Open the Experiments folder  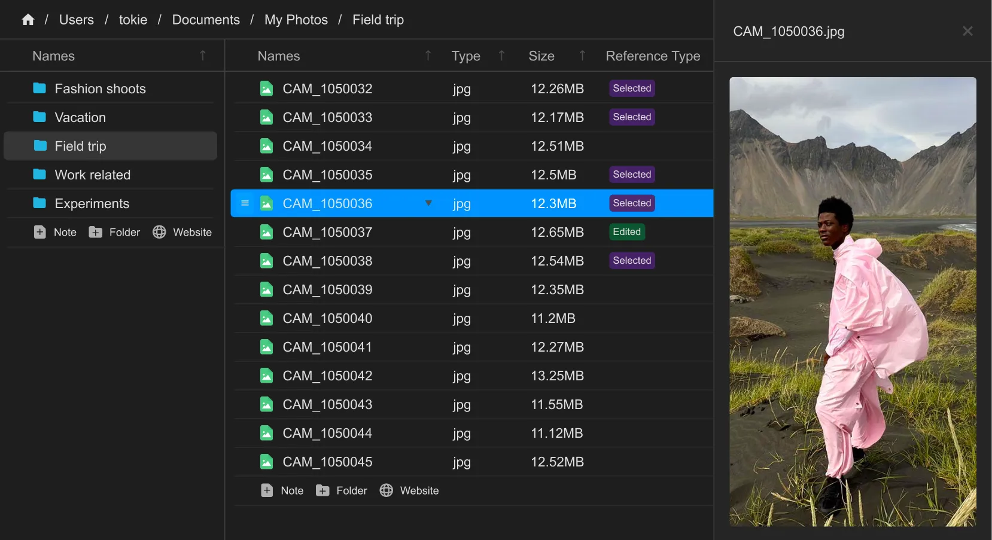pyautogui.click(x=92, y=203)
